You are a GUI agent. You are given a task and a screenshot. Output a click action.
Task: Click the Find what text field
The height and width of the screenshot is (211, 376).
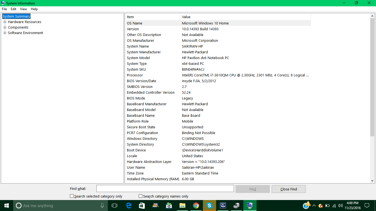coord(165,189)
